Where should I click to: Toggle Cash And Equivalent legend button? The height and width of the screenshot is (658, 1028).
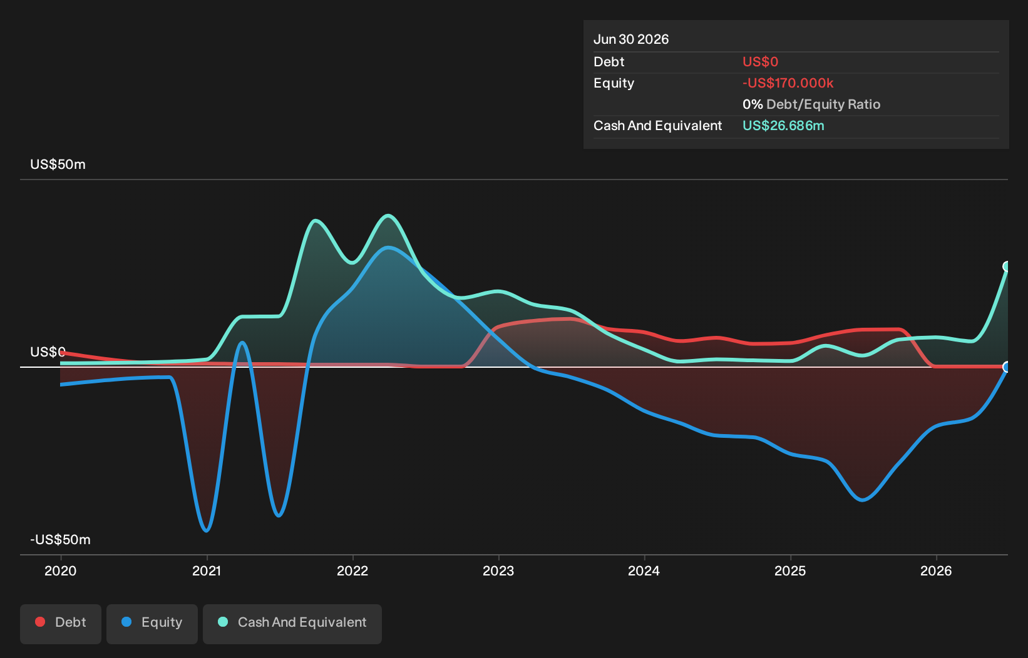[292, 624]
